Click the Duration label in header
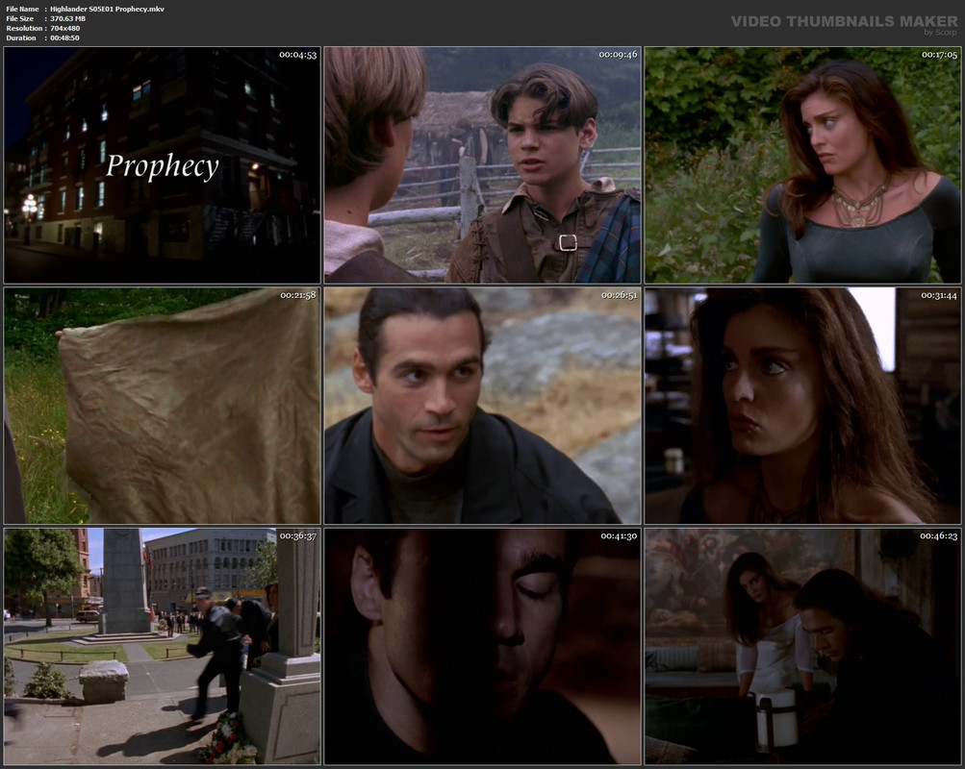 point(21,38)
